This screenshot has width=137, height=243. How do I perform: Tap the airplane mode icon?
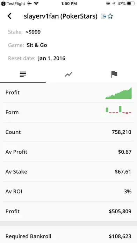[29, 3]
